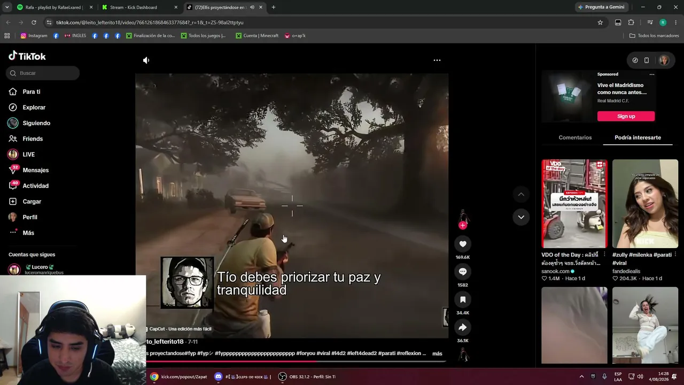Screen dimensions: 684x385
Task: Open the INGLES bookmark
Action: point(75,36)
